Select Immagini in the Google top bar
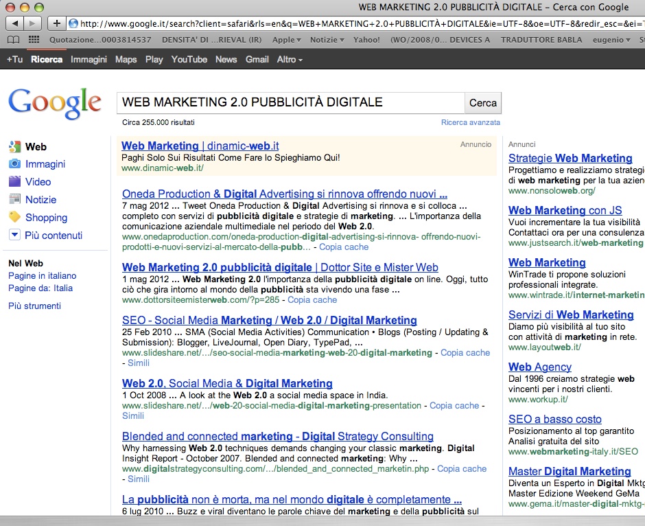Screen dimensions: 645x526 [89, 60]
